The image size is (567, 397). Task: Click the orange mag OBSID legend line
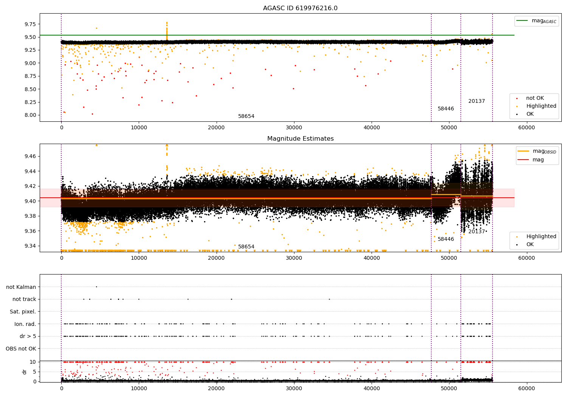[524, 151]
